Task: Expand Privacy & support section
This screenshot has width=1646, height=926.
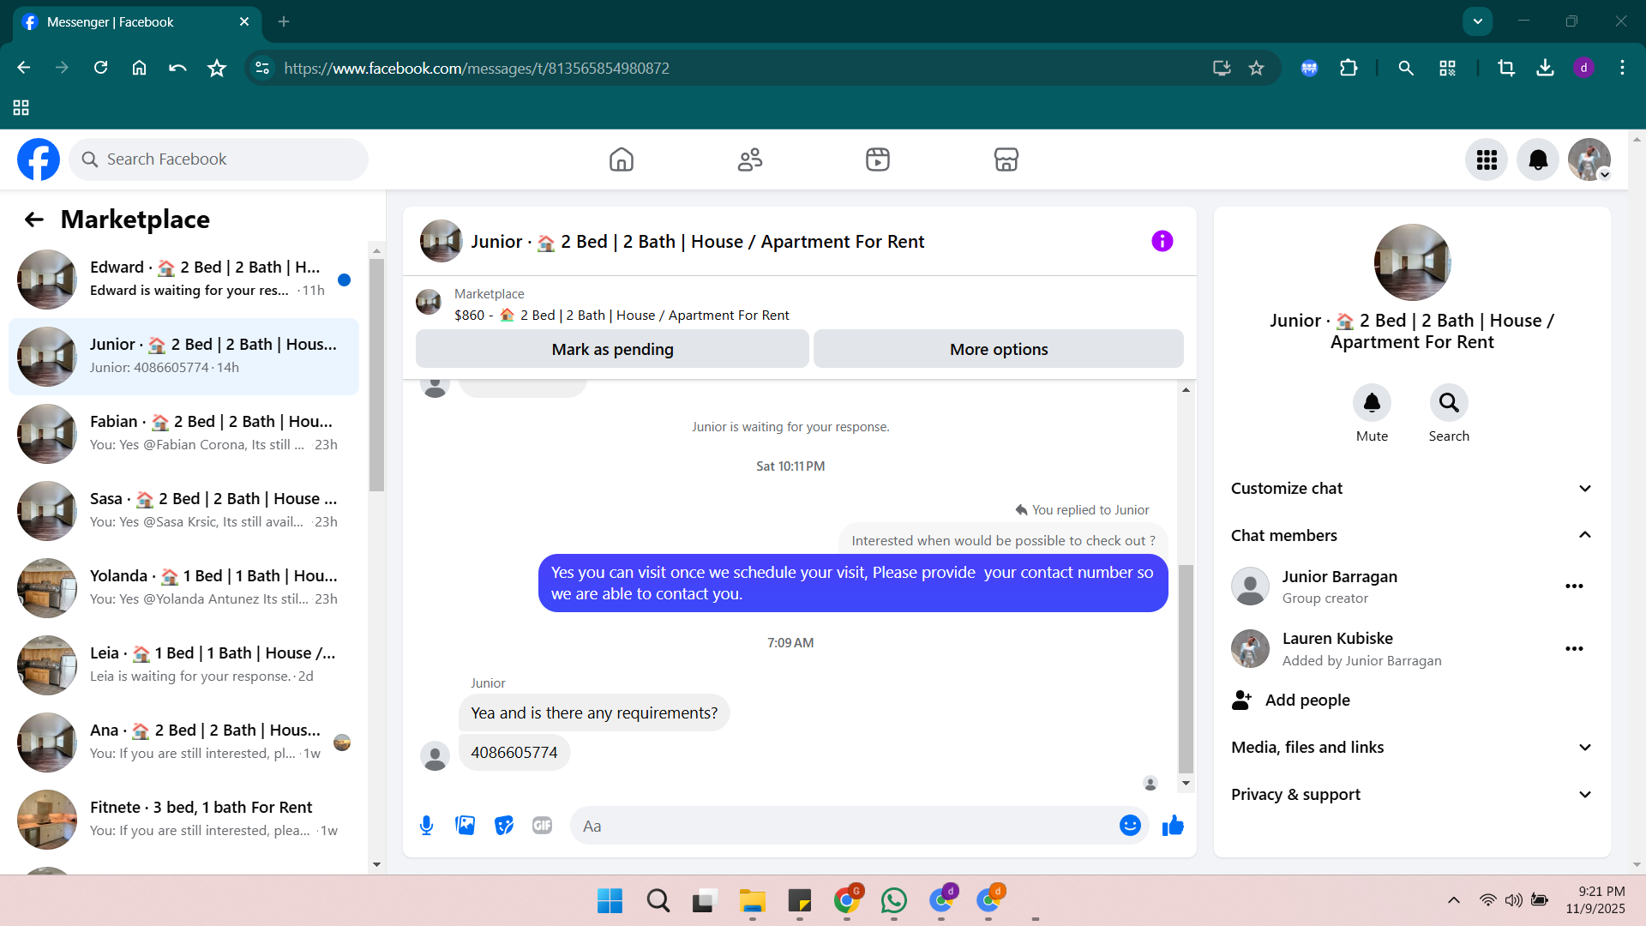Action: pos(1412,795)
